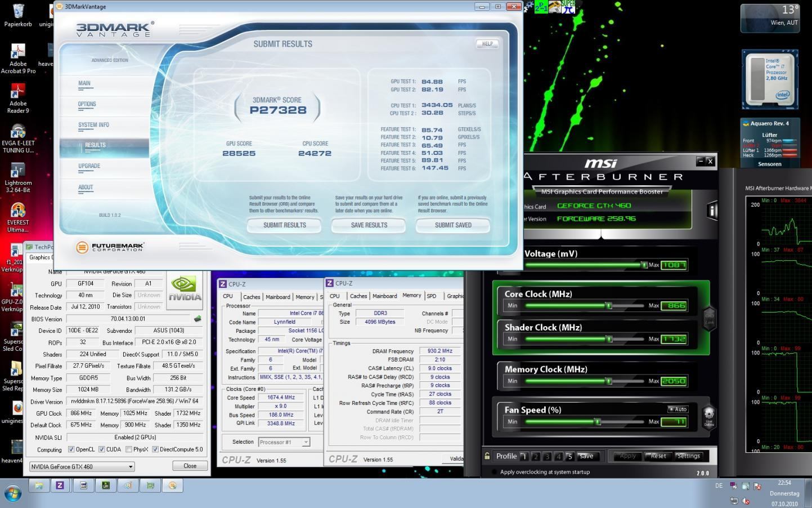Viewport: 812px width, 508px height.
Task: Launch EVEREST Ultimate desktop shortcut
Action: [x=18, y=218]
